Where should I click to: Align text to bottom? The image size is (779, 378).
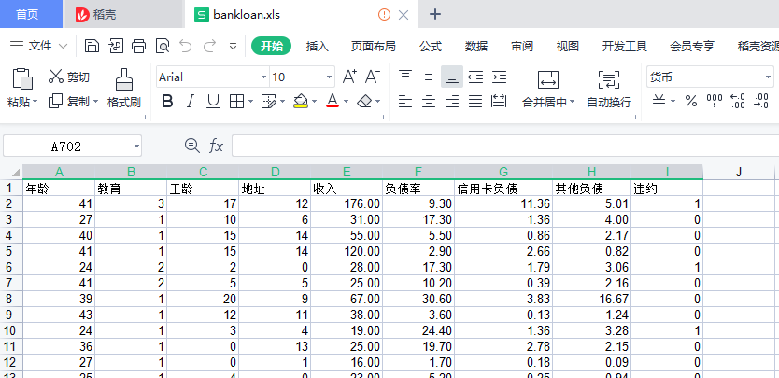click(x=452, y=77)
